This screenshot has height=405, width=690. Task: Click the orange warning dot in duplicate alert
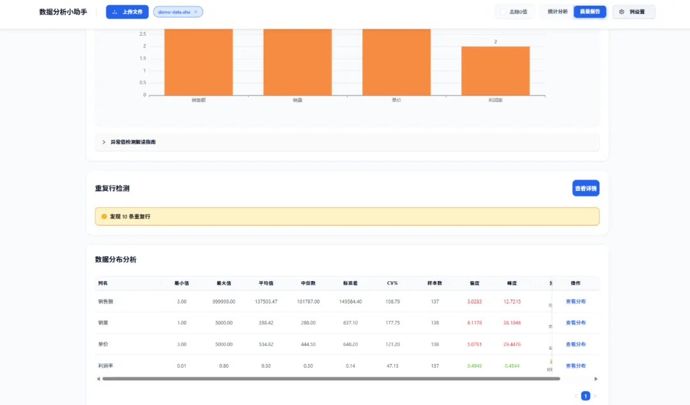(104, 217)
